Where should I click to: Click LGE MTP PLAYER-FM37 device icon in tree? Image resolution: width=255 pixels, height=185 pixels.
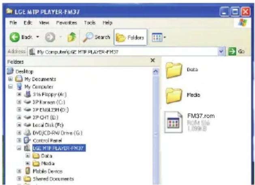27,148
